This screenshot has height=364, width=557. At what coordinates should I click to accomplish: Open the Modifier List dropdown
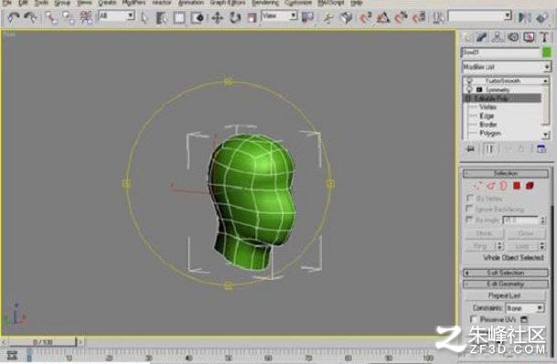tap(507, 67)
